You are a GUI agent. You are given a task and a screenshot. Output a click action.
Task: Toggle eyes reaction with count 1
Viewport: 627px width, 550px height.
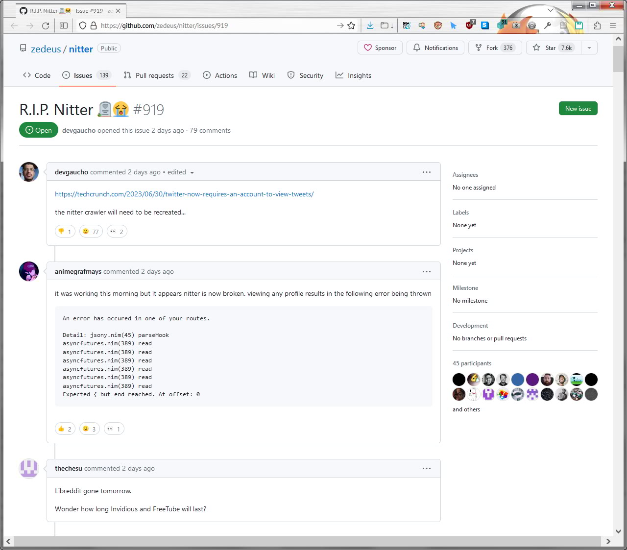coord(114,429)
